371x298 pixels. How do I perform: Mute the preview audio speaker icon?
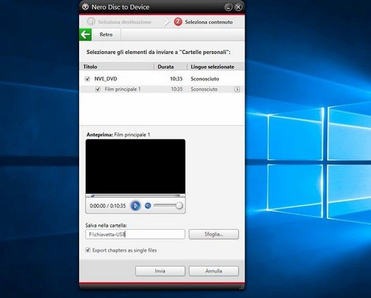tap(148, 206)
